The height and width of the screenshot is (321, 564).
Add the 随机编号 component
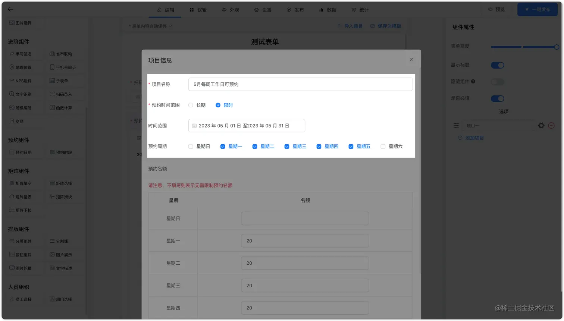pyautogui.click(x=21, y=108)
